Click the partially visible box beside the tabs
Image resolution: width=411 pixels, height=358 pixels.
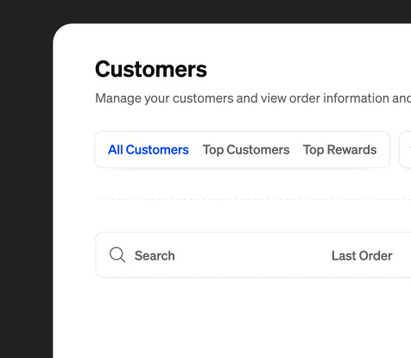coord(405,149)
